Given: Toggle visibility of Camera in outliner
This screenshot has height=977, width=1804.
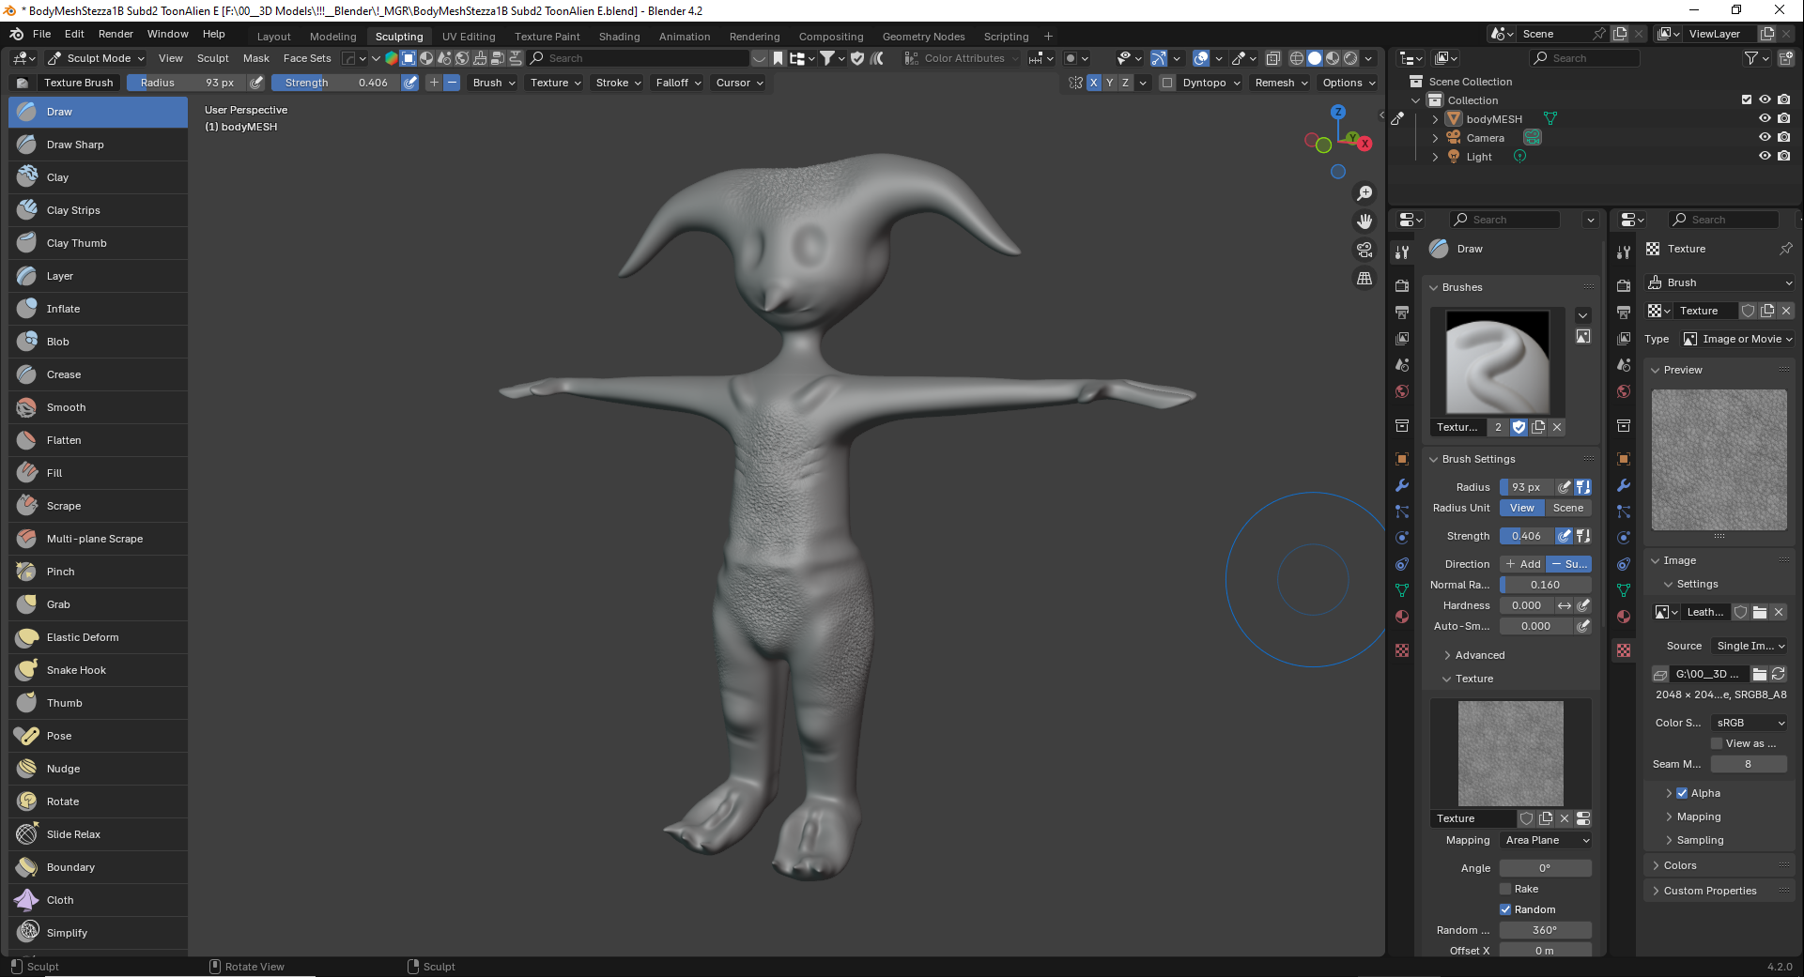Looking at the screenshot, I should 1765,138.
